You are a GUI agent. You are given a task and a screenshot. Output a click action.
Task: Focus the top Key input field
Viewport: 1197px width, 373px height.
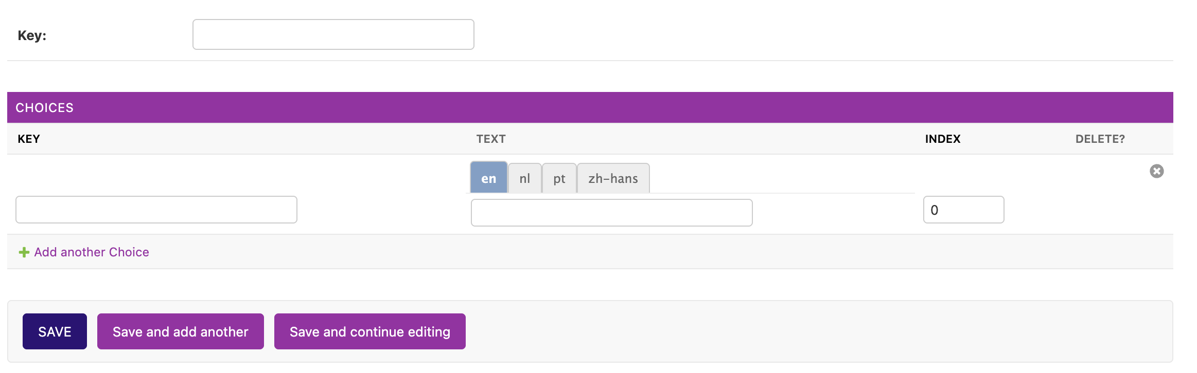point(333,34)
